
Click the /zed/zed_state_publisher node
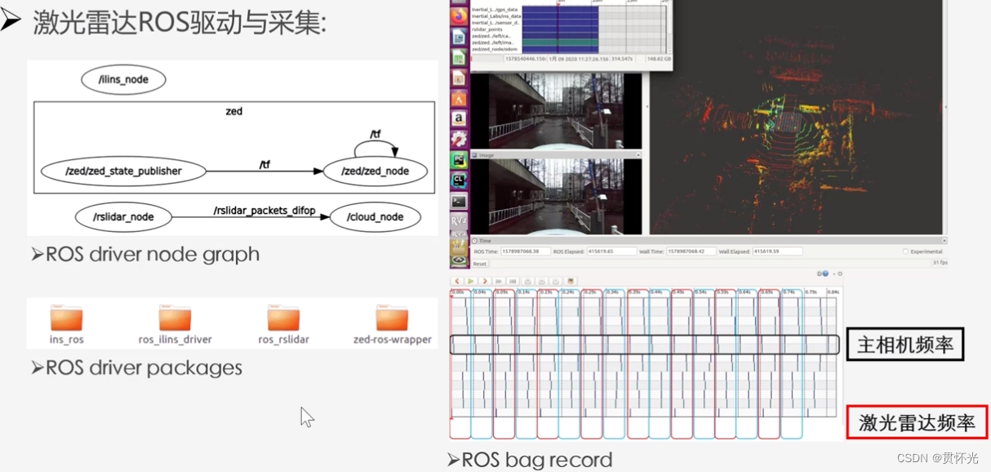(x=123, y=171)
